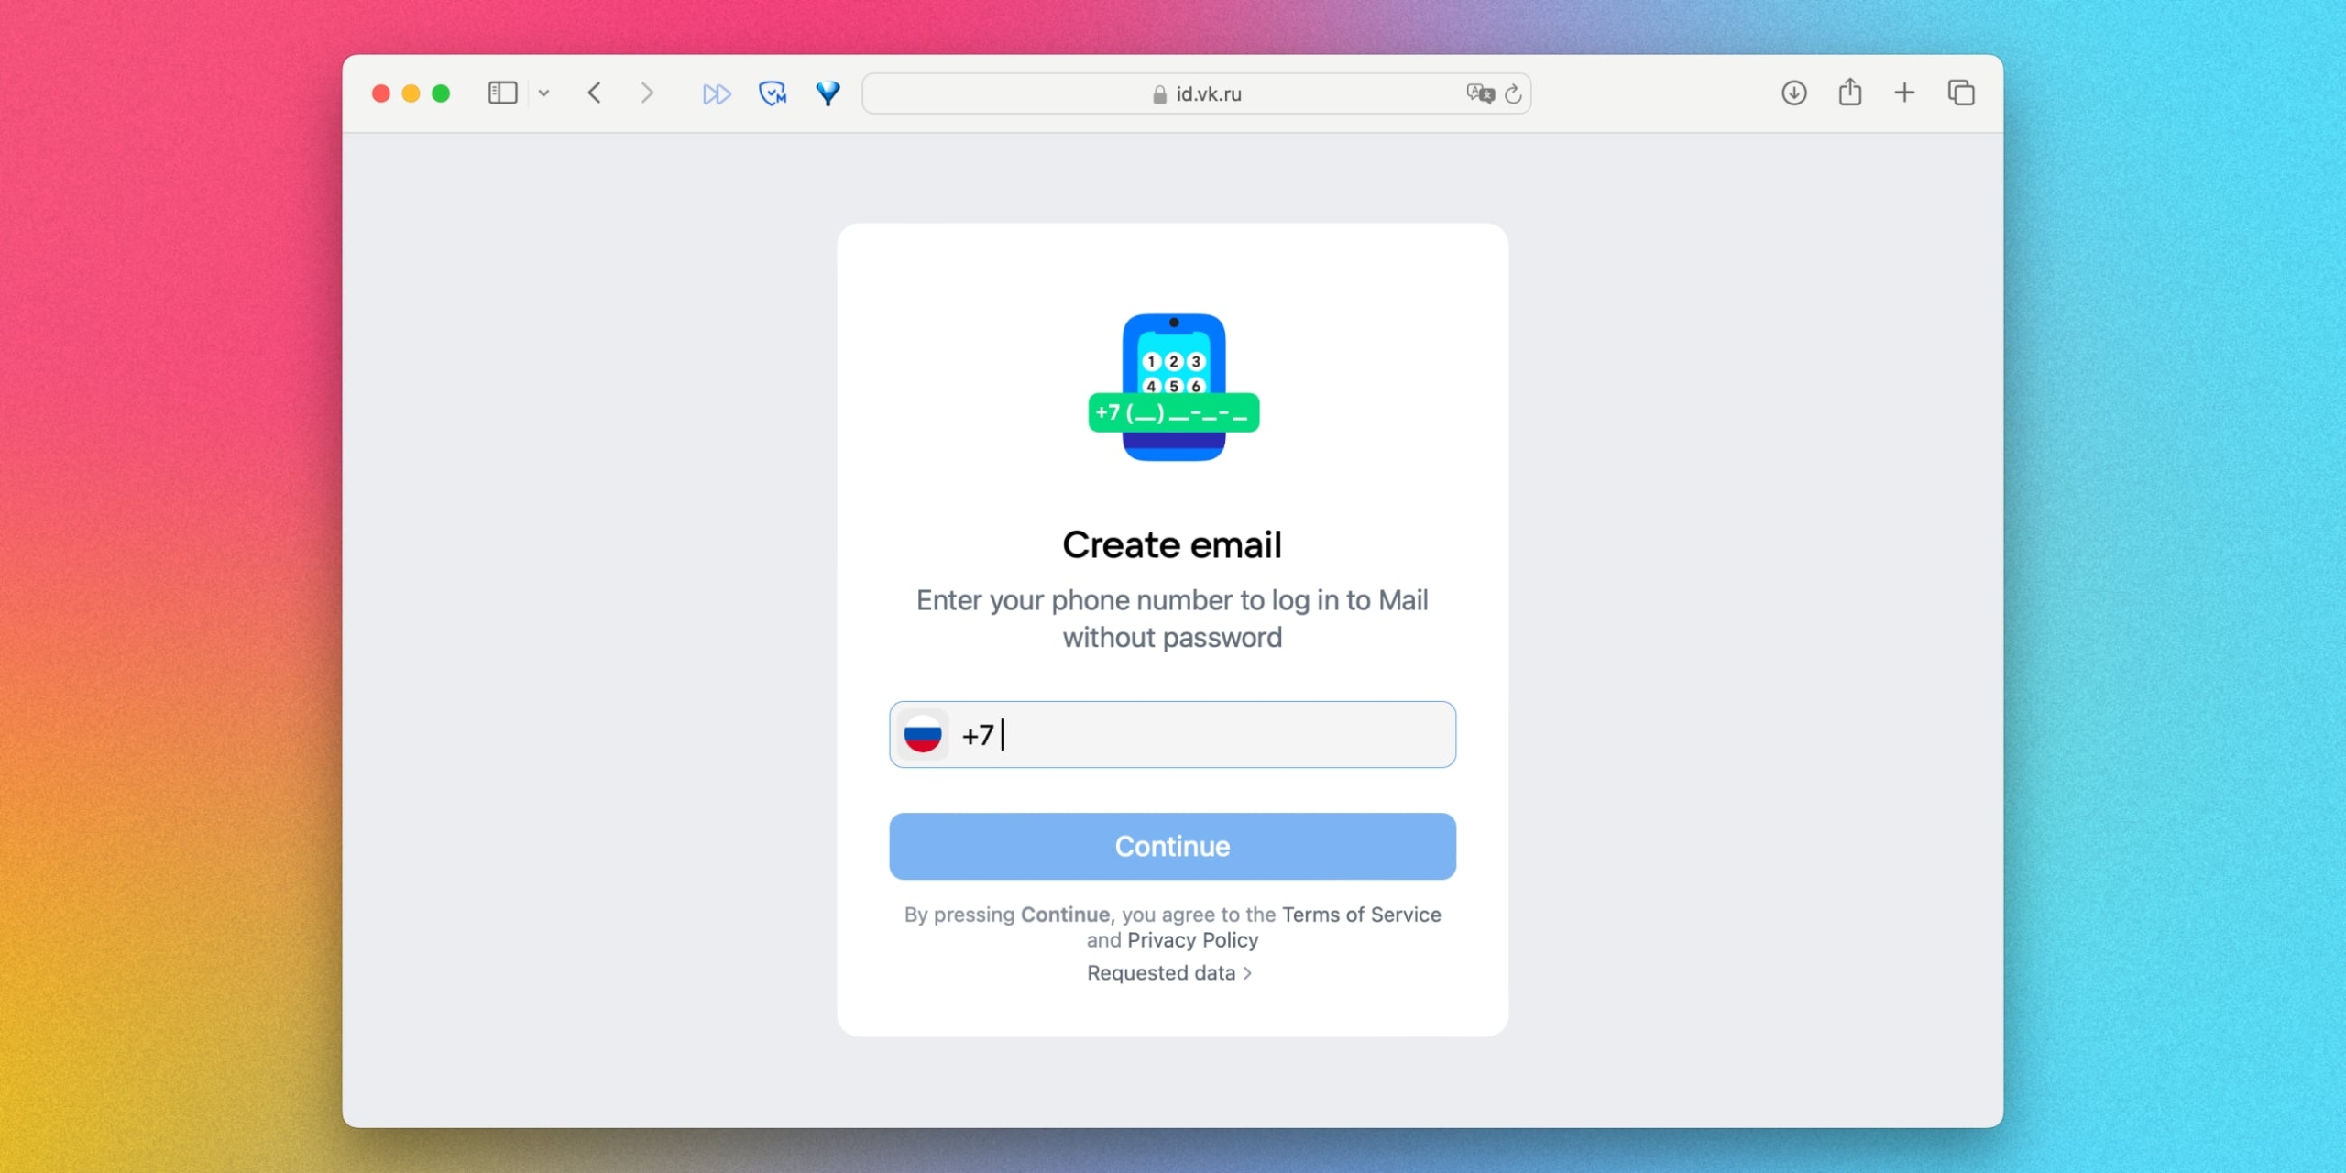Expand the sidebar tab group dropdown arrow
2346x1173 pixels.
pos(543,93)
